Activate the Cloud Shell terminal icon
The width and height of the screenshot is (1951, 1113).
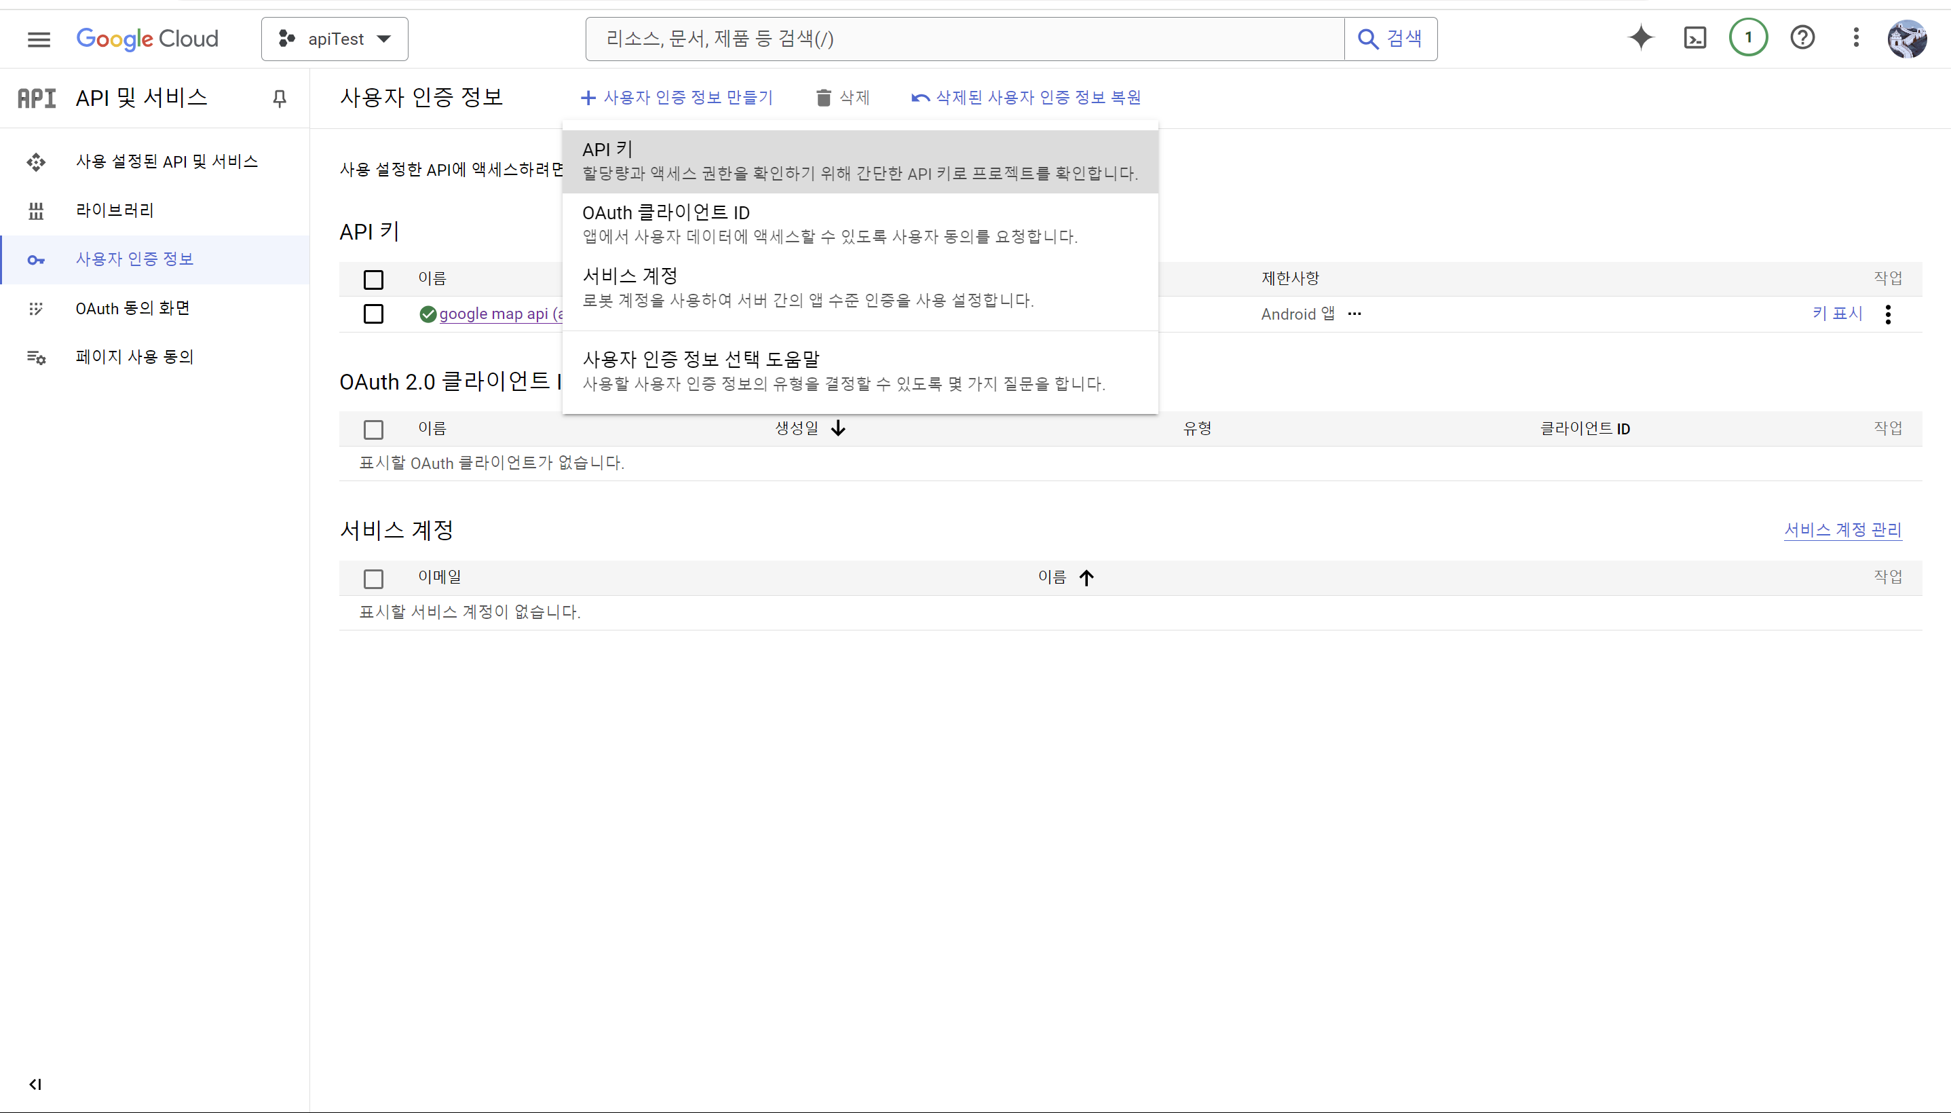coord(1694,37)
